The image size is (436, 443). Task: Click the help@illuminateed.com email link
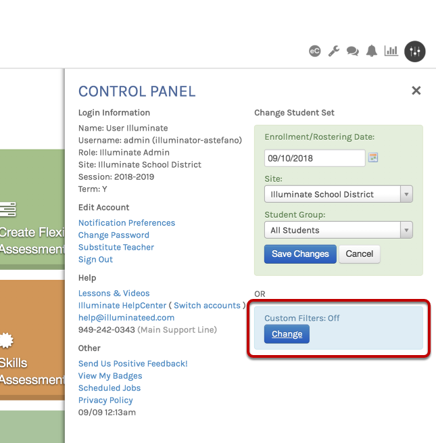126,318
